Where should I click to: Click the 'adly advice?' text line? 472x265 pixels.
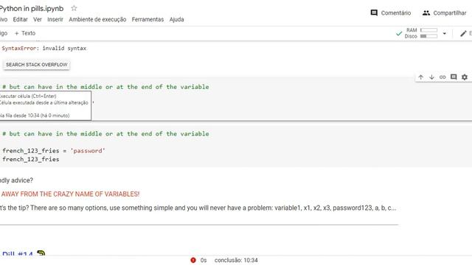pos(16,180)
